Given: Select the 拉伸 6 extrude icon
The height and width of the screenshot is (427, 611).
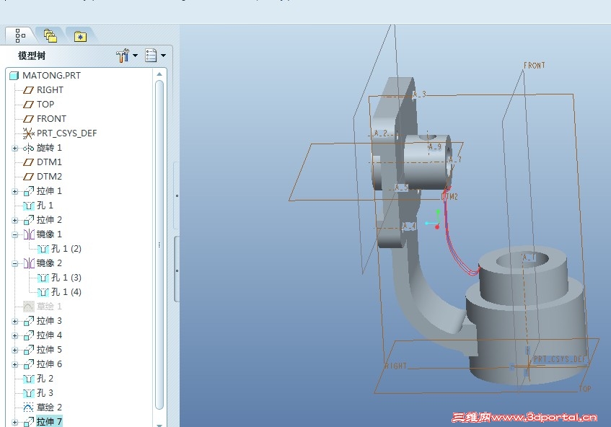Looking at the screenshot, I should click(x=28, y=364).
